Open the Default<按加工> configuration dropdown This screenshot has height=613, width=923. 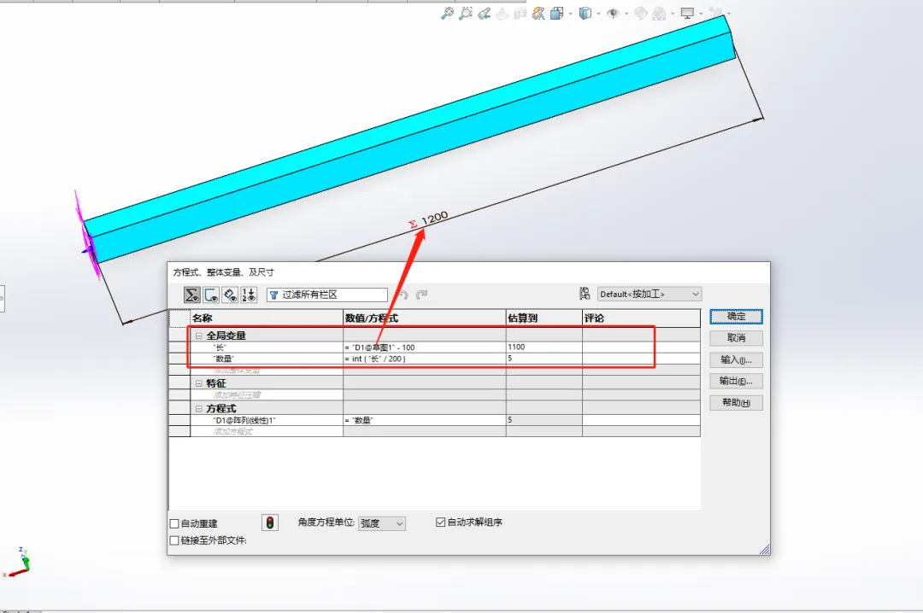[697, 293]
